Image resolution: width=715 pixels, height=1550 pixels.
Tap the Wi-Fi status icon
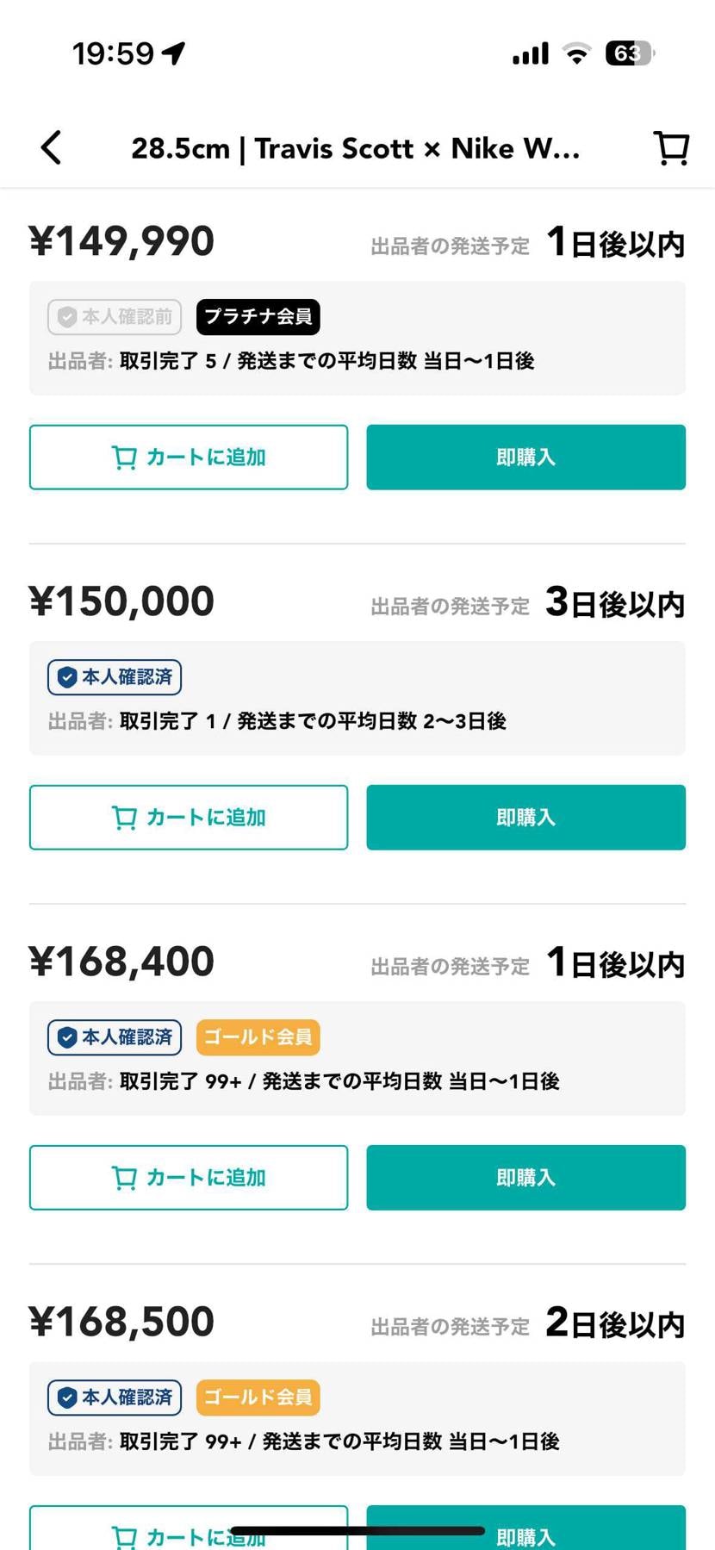point(576,53)
